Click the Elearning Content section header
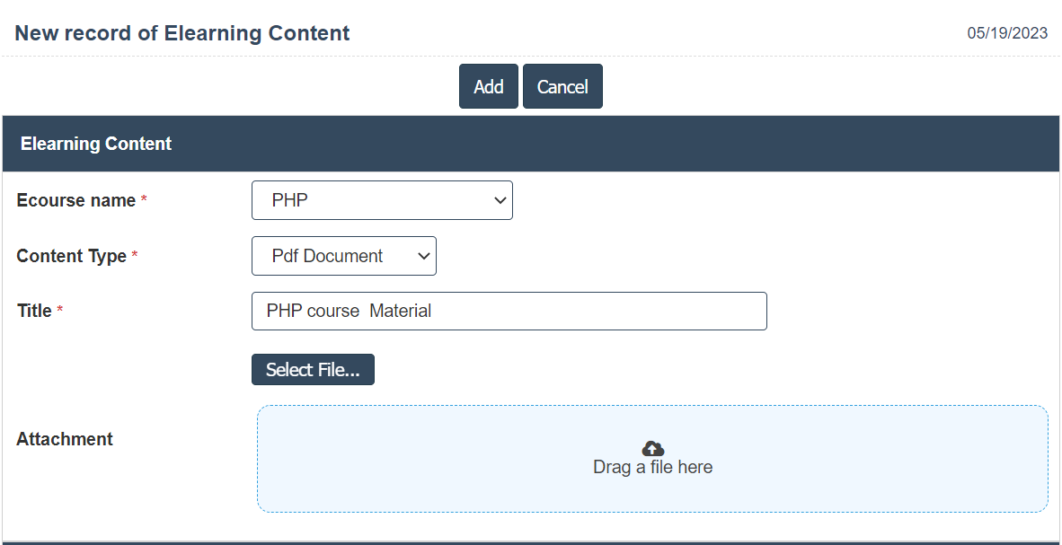 [x=96, y=144]
